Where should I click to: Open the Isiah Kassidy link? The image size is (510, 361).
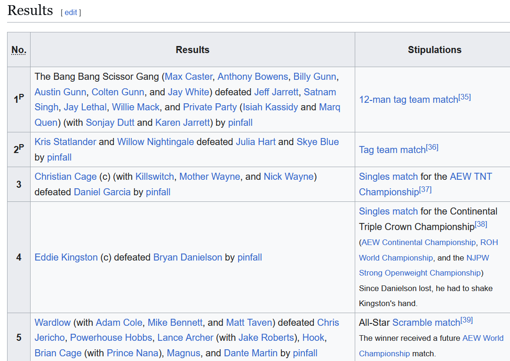(x=270, y=107)
